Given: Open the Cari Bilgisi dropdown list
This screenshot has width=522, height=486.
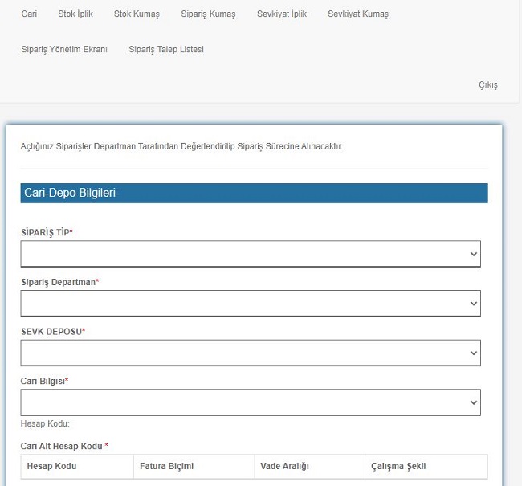Looking at the screenshot, I should click(x=251, y=402).
